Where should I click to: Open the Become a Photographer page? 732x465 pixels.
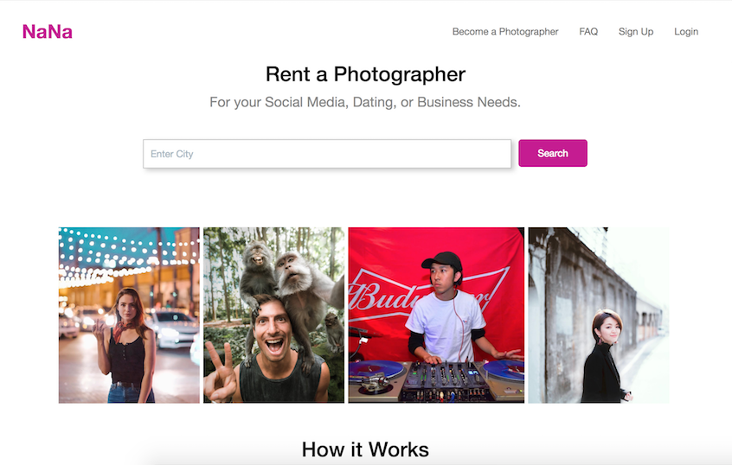[505, 32]
